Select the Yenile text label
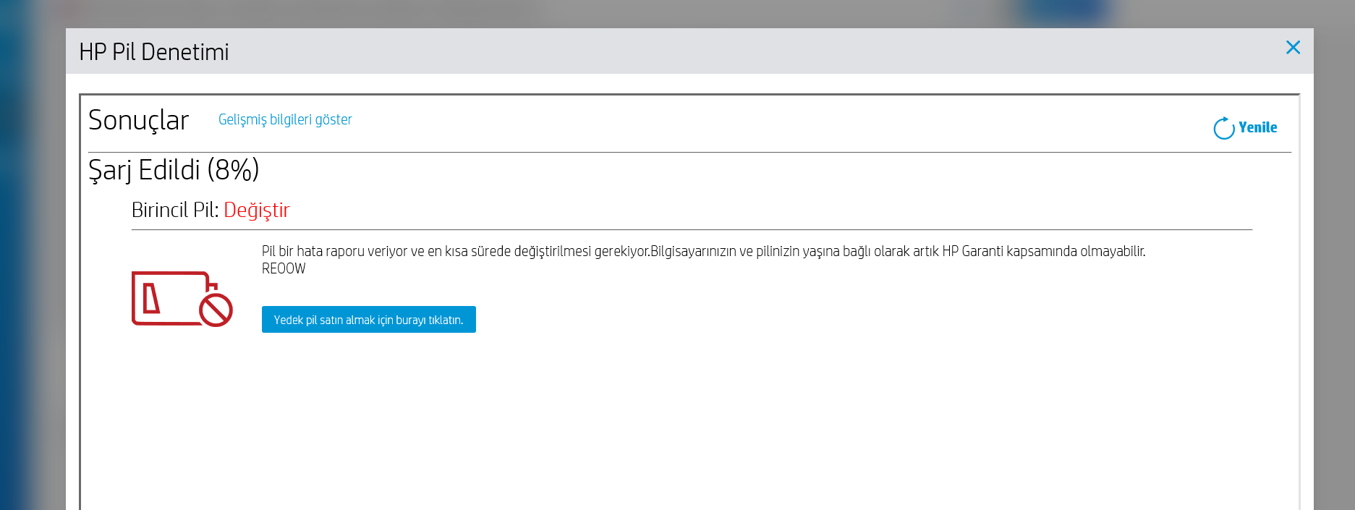Screen dimensions: 1355x510 pos(1257,127)
